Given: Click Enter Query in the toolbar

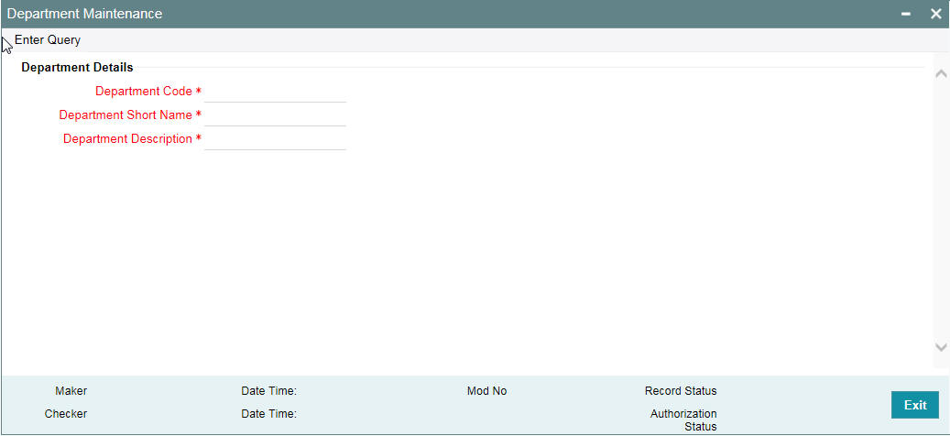Looking at the screenshot, I should [48, 40].
